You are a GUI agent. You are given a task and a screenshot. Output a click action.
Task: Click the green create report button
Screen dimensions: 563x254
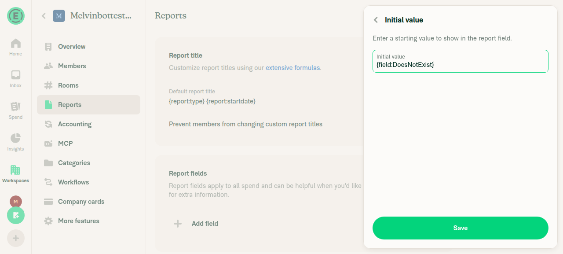click(16, 215)
